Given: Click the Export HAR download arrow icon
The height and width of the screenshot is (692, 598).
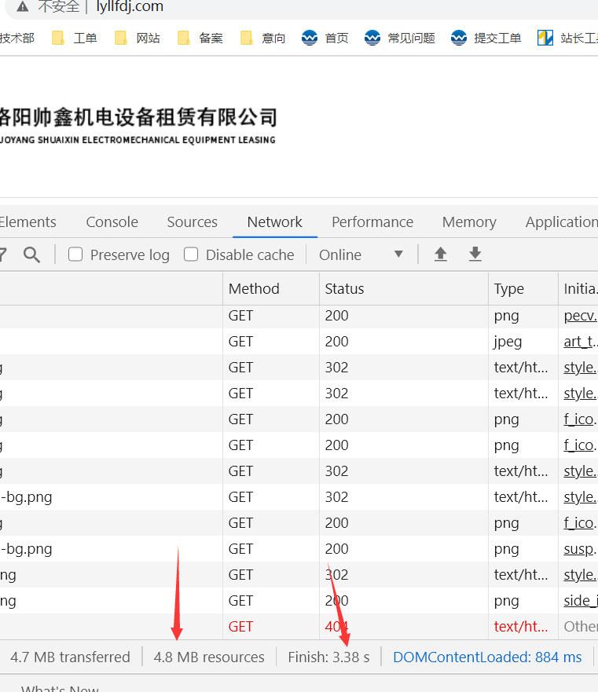Looking at the screenshot, I should point(475,254).
